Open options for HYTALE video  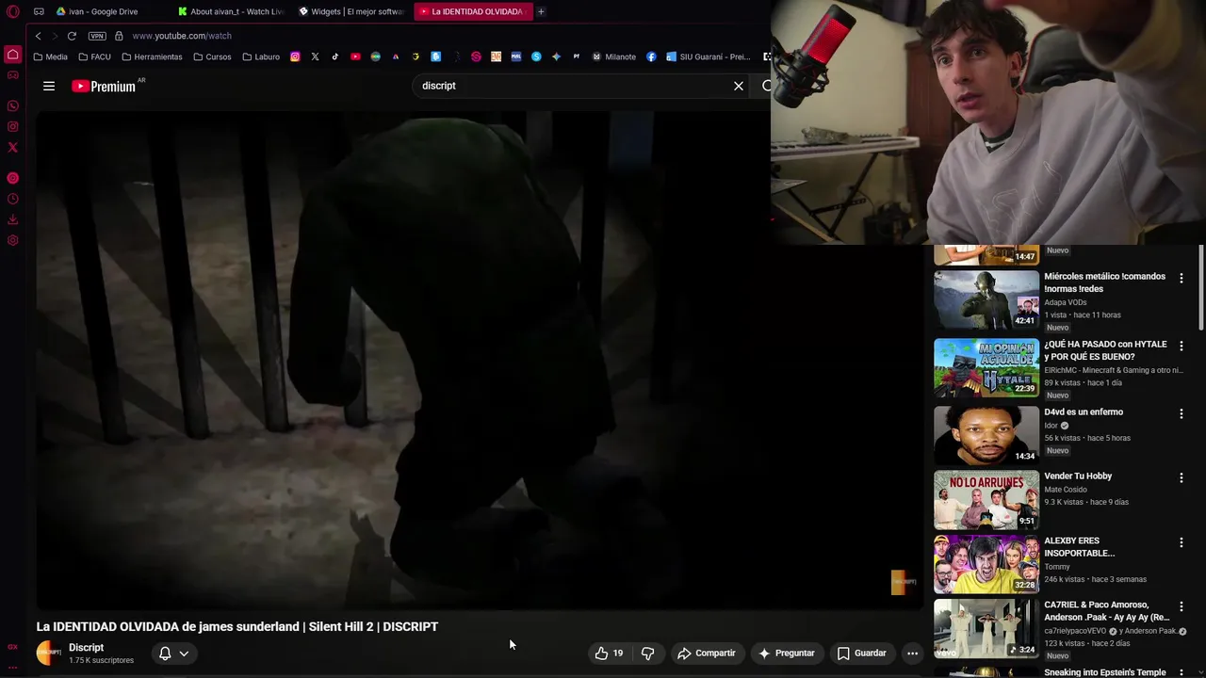point(1181,347)
